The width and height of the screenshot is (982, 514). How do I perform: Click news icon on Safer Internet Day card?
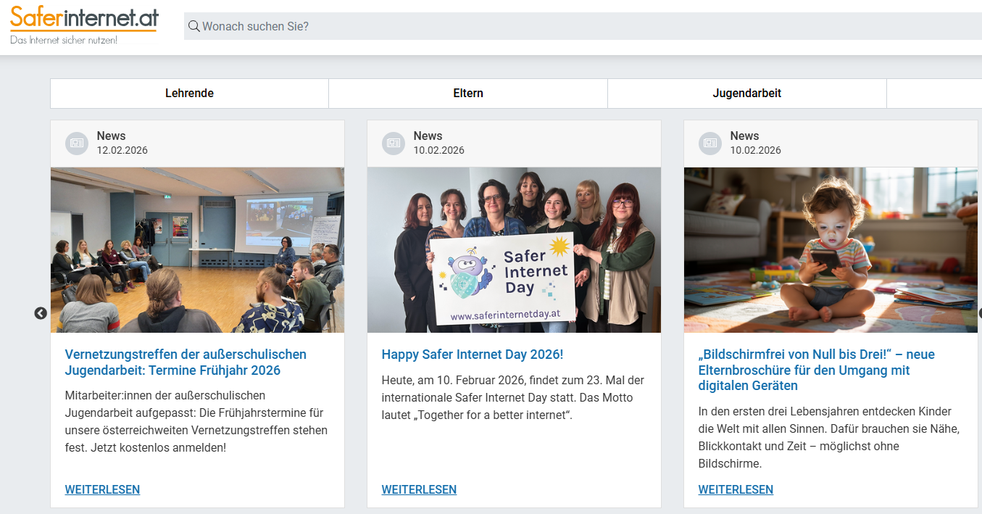[393, 144]
